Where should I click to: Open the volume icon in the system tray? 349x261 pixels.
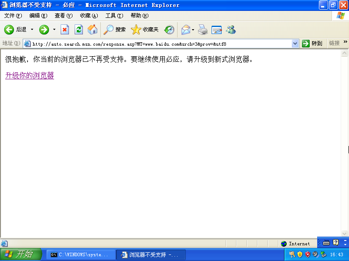315,254
